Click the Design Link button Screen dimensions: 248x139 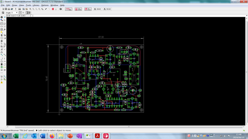click(x=68, y=9)
